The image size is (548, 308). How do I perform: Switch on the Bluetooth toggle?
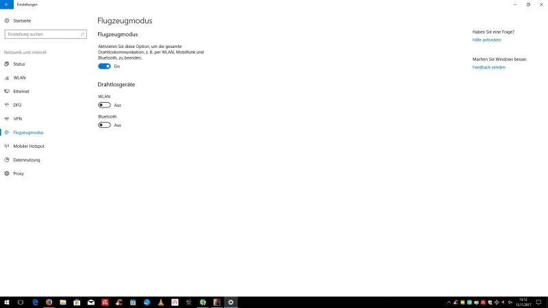104,125
